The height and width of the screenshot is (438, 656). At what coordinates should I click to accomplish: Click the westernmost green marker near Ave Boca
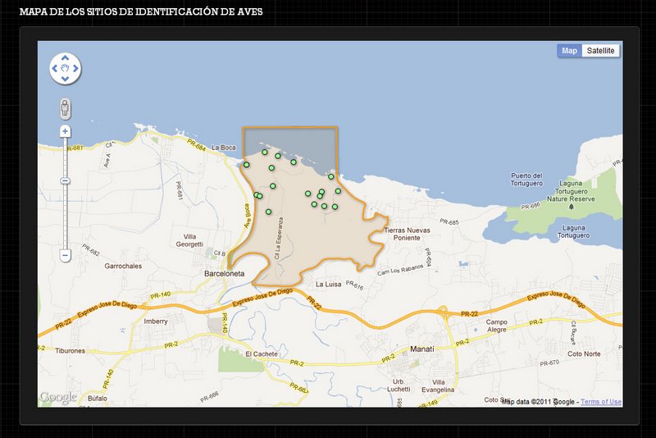point(246,165)
